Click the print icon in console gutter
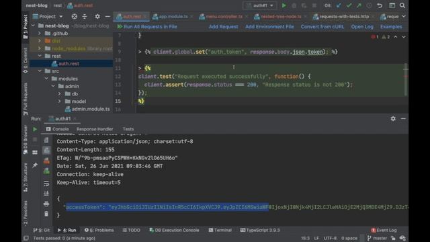The image size is (430, 242). pos(46,204)
